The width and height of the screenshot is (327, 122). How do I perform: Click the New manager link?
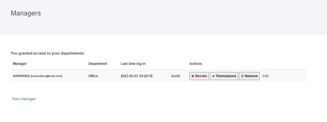(24, 99)
